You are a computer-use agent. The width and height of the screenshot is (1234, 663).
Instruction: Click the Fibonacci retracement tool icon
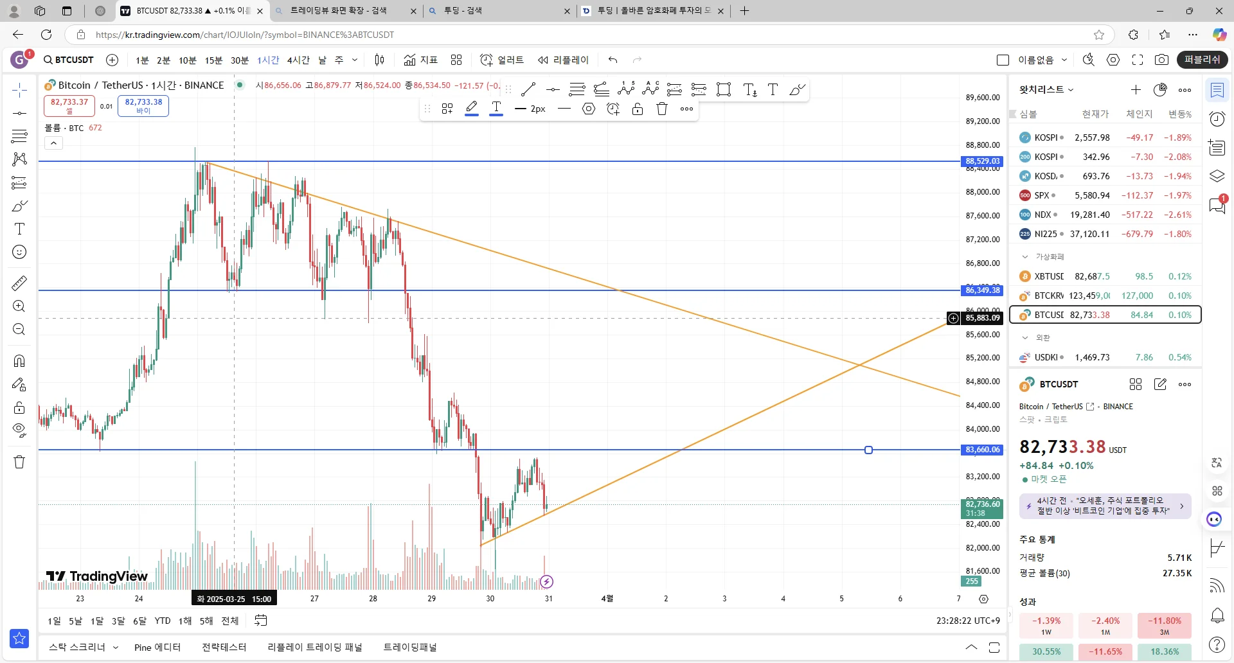coord(19,136)
